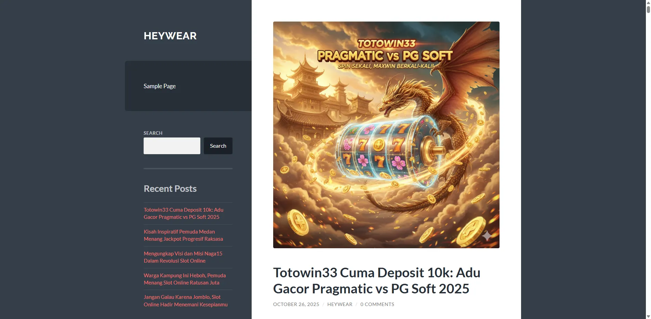Open the main article title Totowin33 Cuma Deposit

(x=377, y=281)
